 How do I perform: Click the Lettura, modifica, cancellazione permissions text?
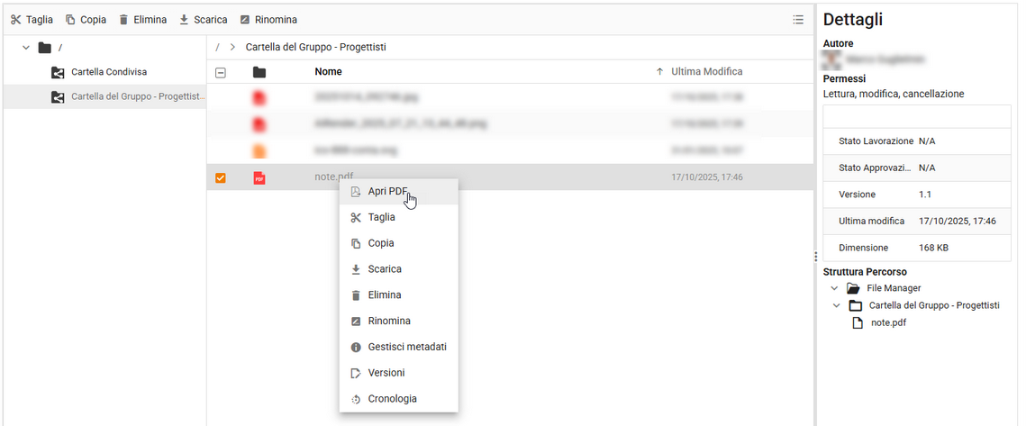click(x=894, y=95)
